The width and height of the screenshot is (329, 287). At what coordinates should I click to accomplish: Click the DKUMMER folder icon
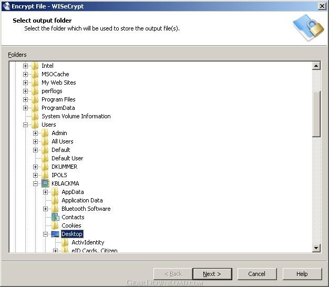point(45,167)
